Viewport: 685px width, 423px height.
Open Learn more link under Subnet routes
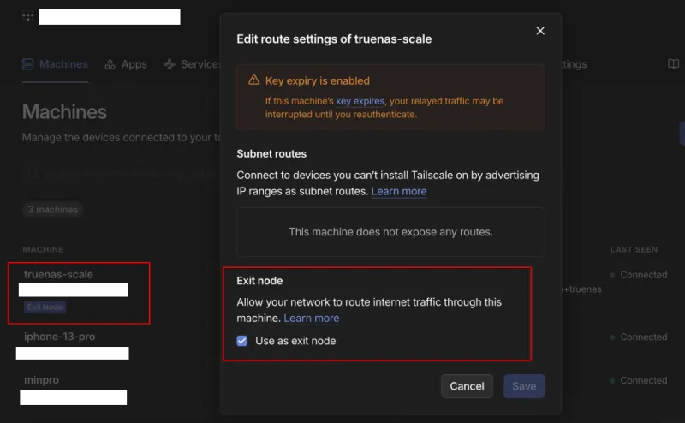coord(398,191)
